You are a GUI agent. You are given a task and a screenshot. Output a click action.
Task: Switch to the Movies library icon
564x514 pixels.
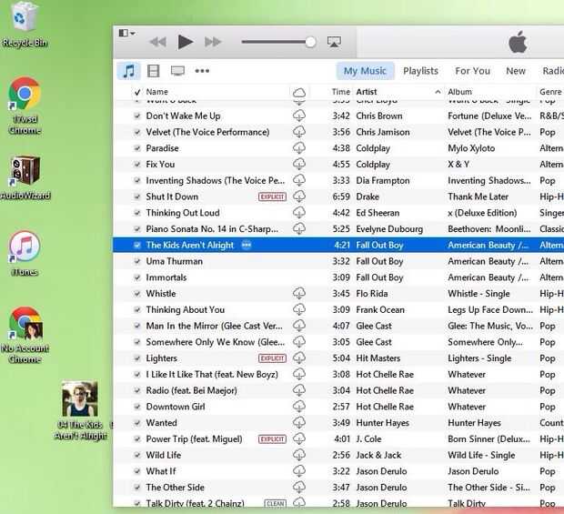pyautogui.click(x=153, y=71)
